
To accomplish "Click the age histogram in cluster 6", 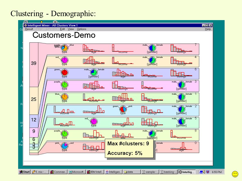I will 123,72.
